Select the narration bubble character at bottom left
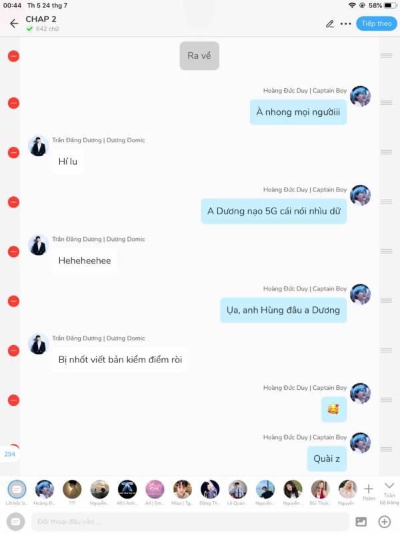 point(17,490)
